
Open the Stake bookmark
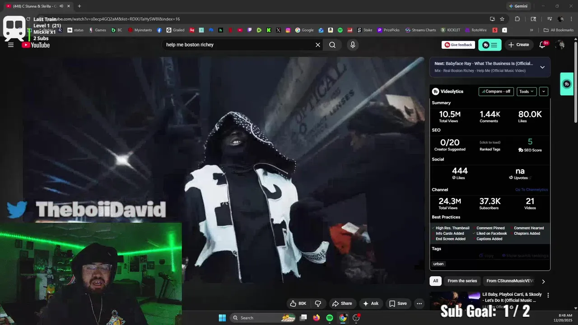(365, 30)
